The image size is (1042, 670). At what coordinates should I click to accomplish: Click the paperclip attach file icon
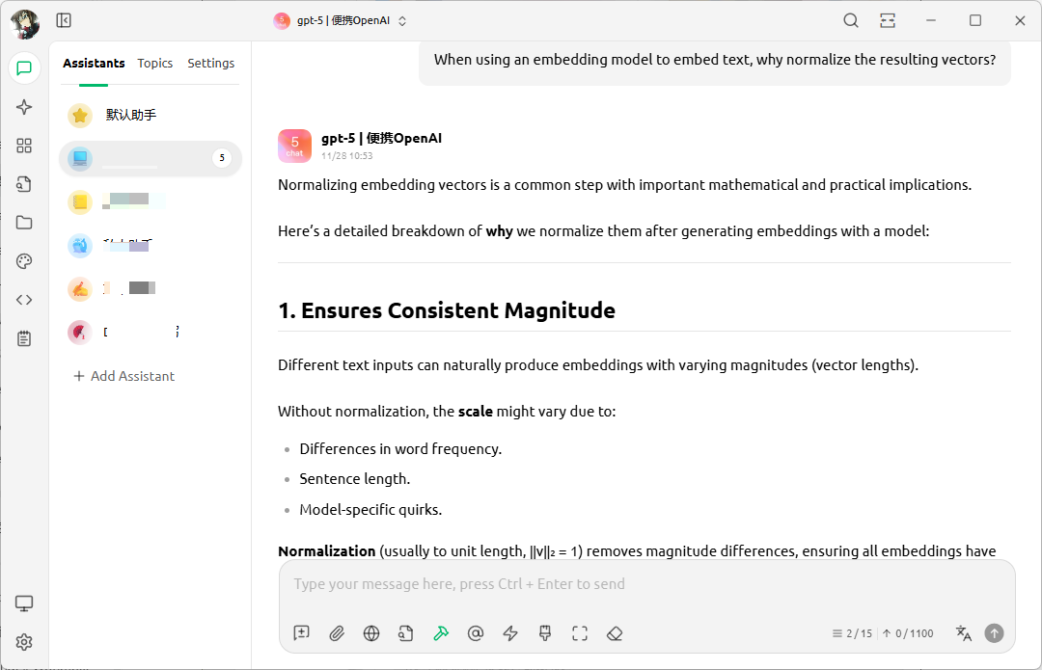(x=337, y=633)
